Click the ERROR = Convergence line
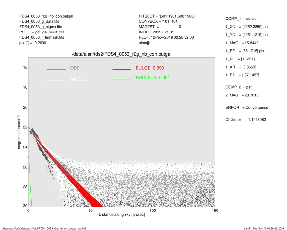 click(247, 108)
